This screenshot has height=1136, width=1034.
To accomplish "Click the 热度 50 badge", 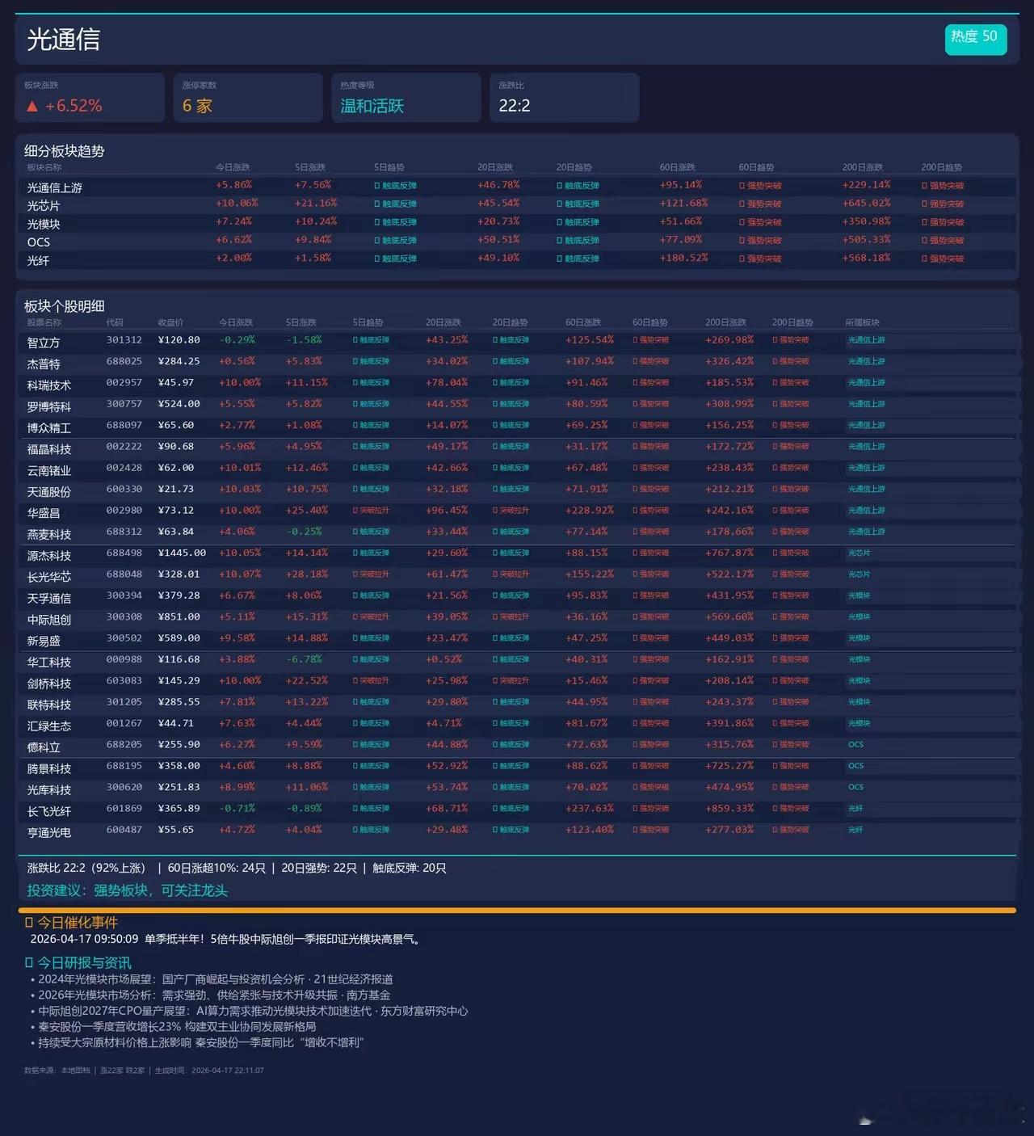I will point(975,38).
